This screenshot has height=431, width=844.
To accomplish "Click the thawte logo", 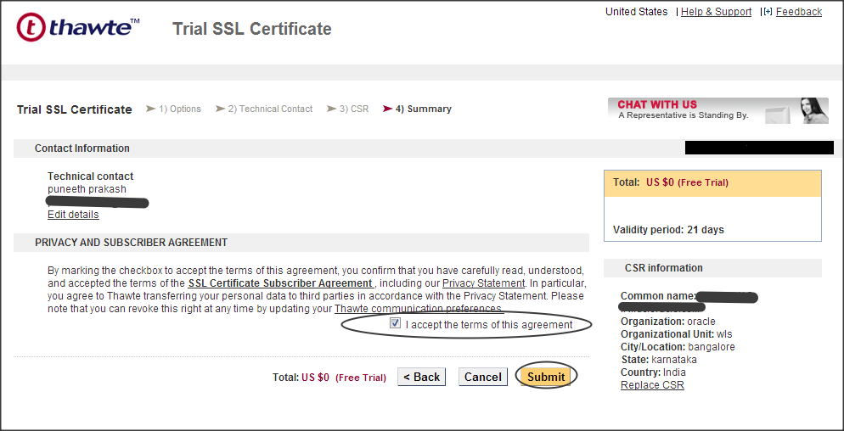I will click(79, 27).
